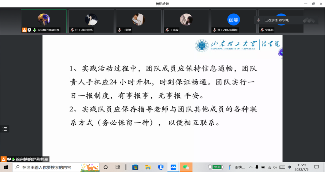Viewport: 325px width, 172px height.
Task: Open the blue shield app on taskbar
Action: [x=161, y=167]
